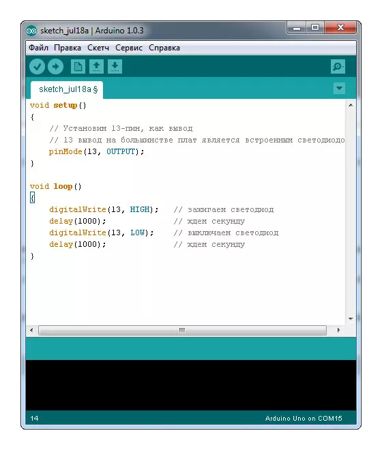Viewport: 382px width, 450px height.
Task: Maximize the Arduino window
Action: click(315, 28)
